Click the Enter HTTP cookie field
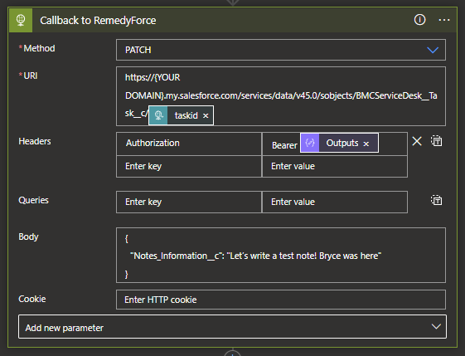The width and height of the screenshot is (465, 356). click(281, 300)
